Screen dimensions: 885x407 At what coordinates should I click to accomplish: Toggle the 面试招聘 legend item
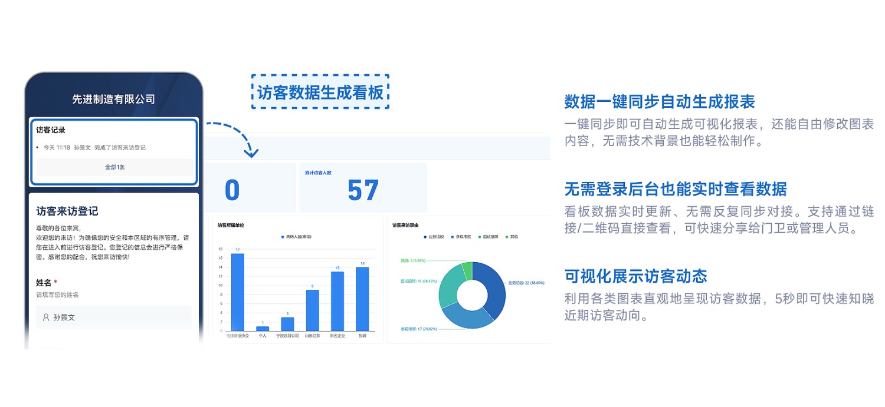point(489,237)
